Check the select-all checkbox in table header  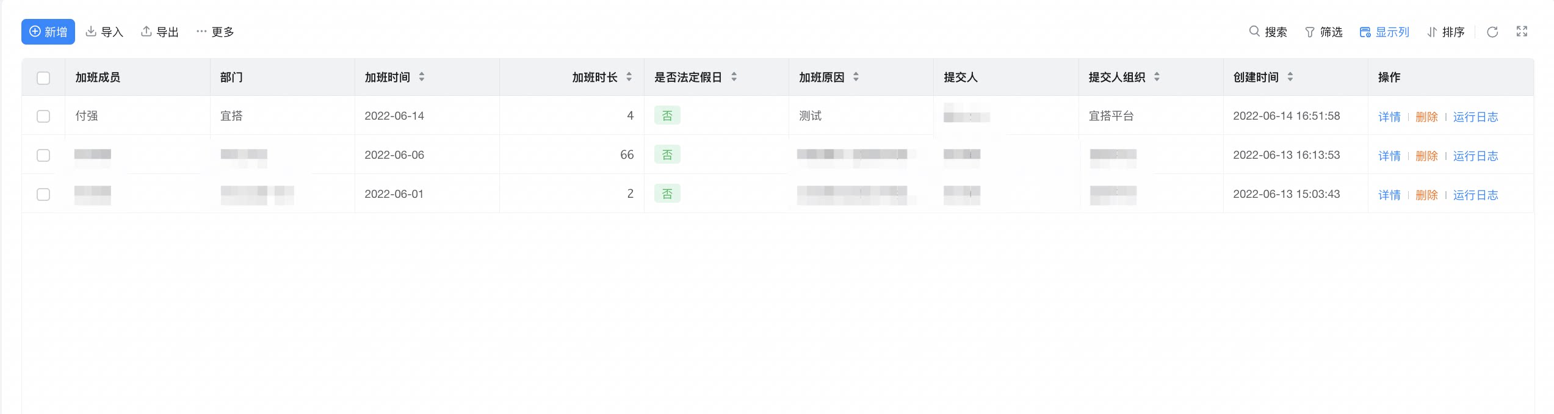point(43,78)
